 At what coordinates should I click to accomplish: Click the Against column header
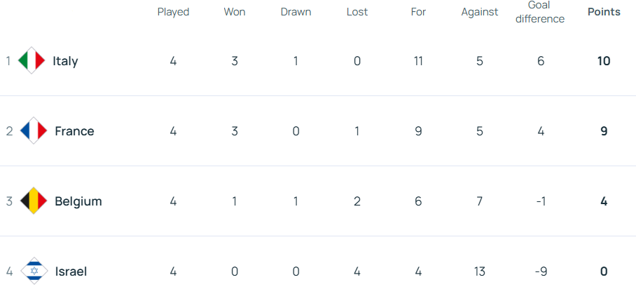(x=480, y=12)
